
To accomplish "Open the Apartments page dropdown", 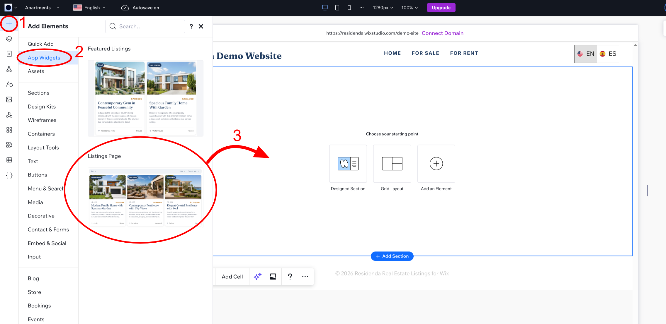I will 42,8.
